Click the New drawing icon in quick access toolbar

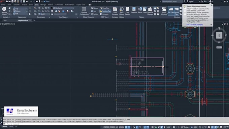[7, 1]
